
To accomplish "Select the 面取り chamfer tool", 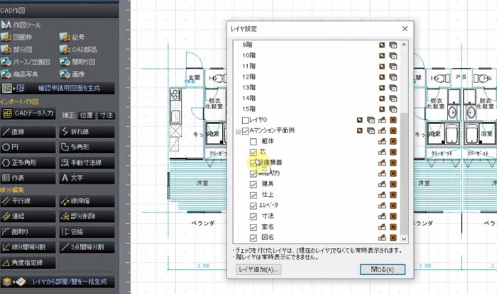I will click(x=28, y=232).
